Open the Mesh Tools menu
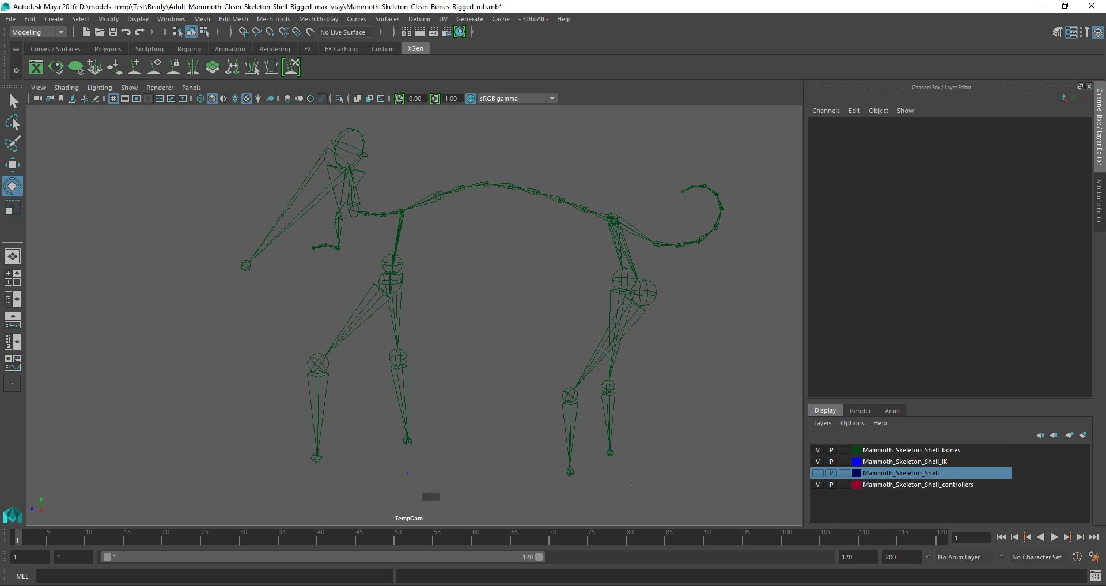The height and width of the screenshot is (586, 1106). [273, 19]
